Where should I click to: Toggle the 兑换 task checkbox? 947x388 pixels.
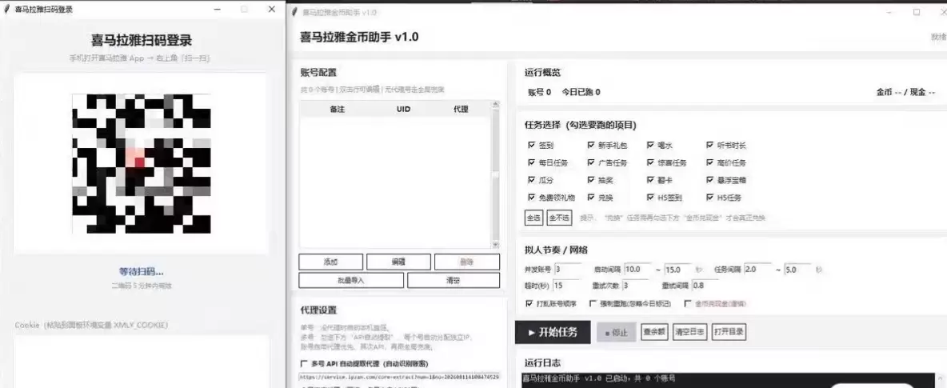(x=591, y=197)
